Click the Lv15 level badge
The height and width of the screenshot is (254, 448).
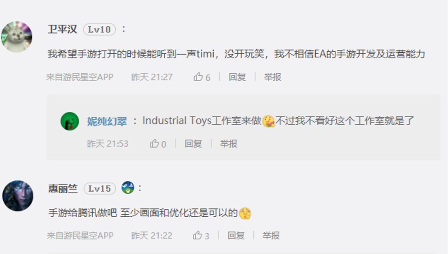point(100,188)
